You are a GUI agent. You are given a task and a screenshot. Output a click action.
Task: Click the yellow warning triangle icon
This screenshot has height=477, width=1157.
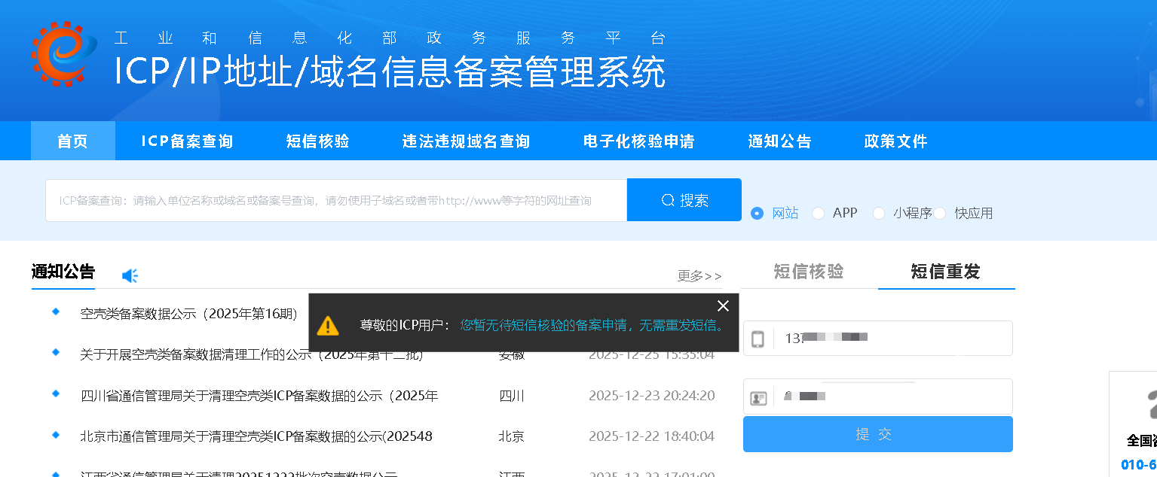coord(328,325)
